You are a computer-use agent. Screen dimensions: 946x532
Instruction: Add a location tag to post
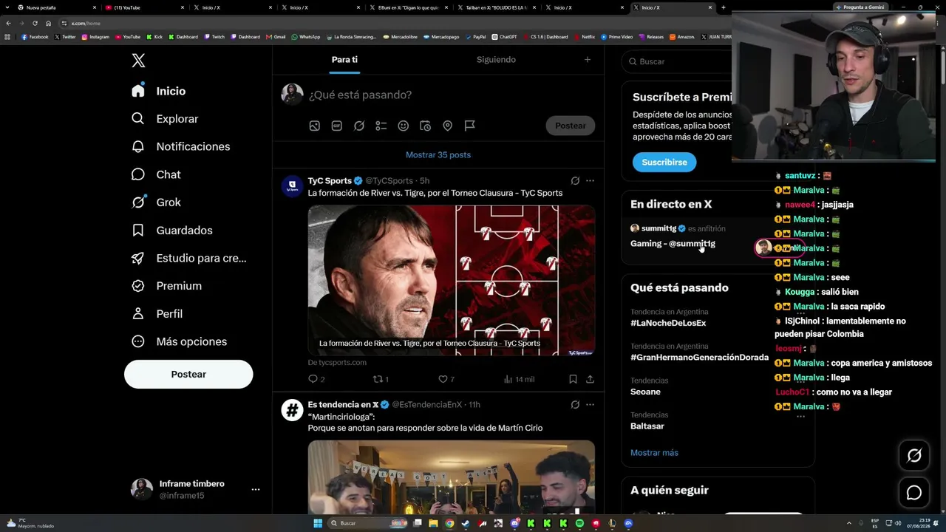(448, 126)
